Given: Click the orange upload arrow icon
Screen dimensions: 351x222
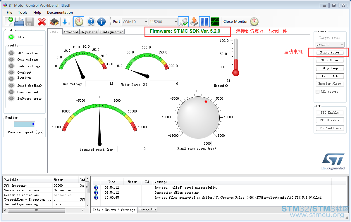Looking at the screenshot, I should (194, 22).
